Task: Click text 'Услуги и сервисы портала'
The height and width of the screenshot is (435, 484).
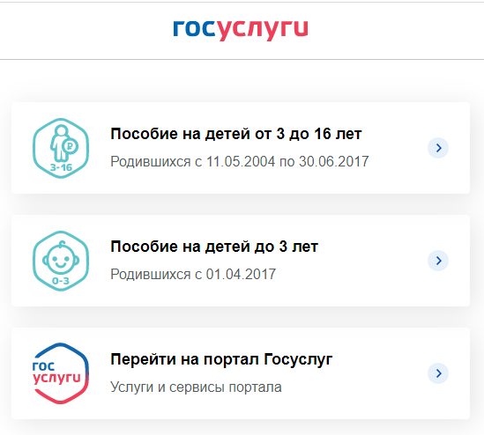Action: [x=196, y=387]
